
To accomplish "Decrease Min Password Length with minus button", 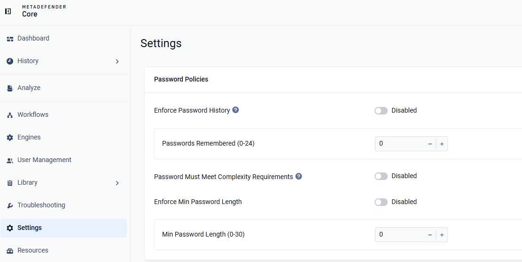I will (x=430, y=235).
